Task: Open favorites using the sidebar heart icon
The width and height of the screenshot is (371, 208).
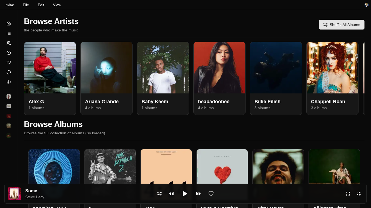Action: click(9, 63)
